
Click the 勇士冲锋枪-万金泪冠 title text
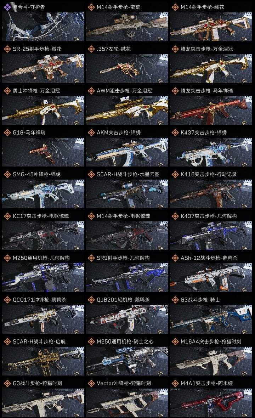[36, 91]
